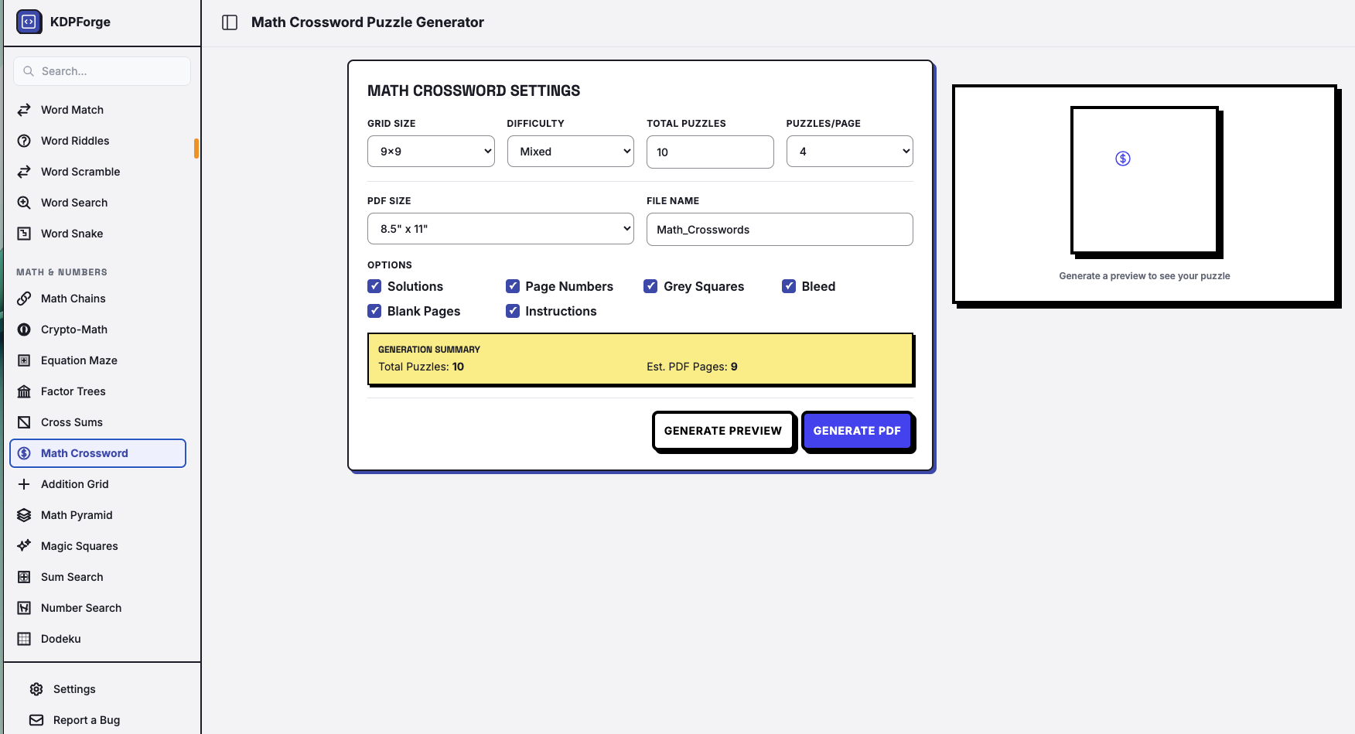Click the Addition Grid plus icon
This screenshot has height=734, width=1355.
[x=24, y=484]
